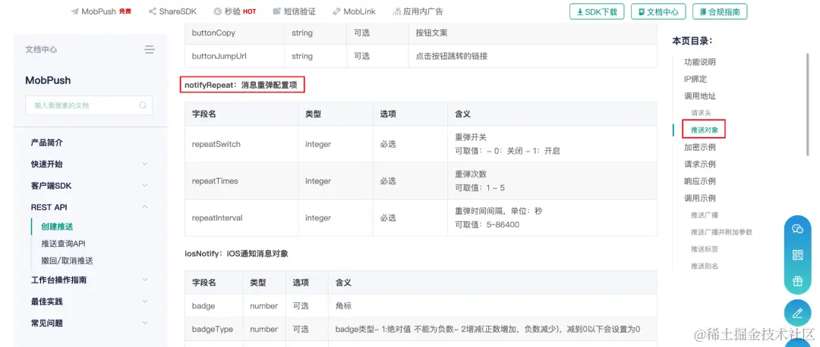Jump to 推送标签 in page contents
820x347 pixels.
click(x=705, y=249)
